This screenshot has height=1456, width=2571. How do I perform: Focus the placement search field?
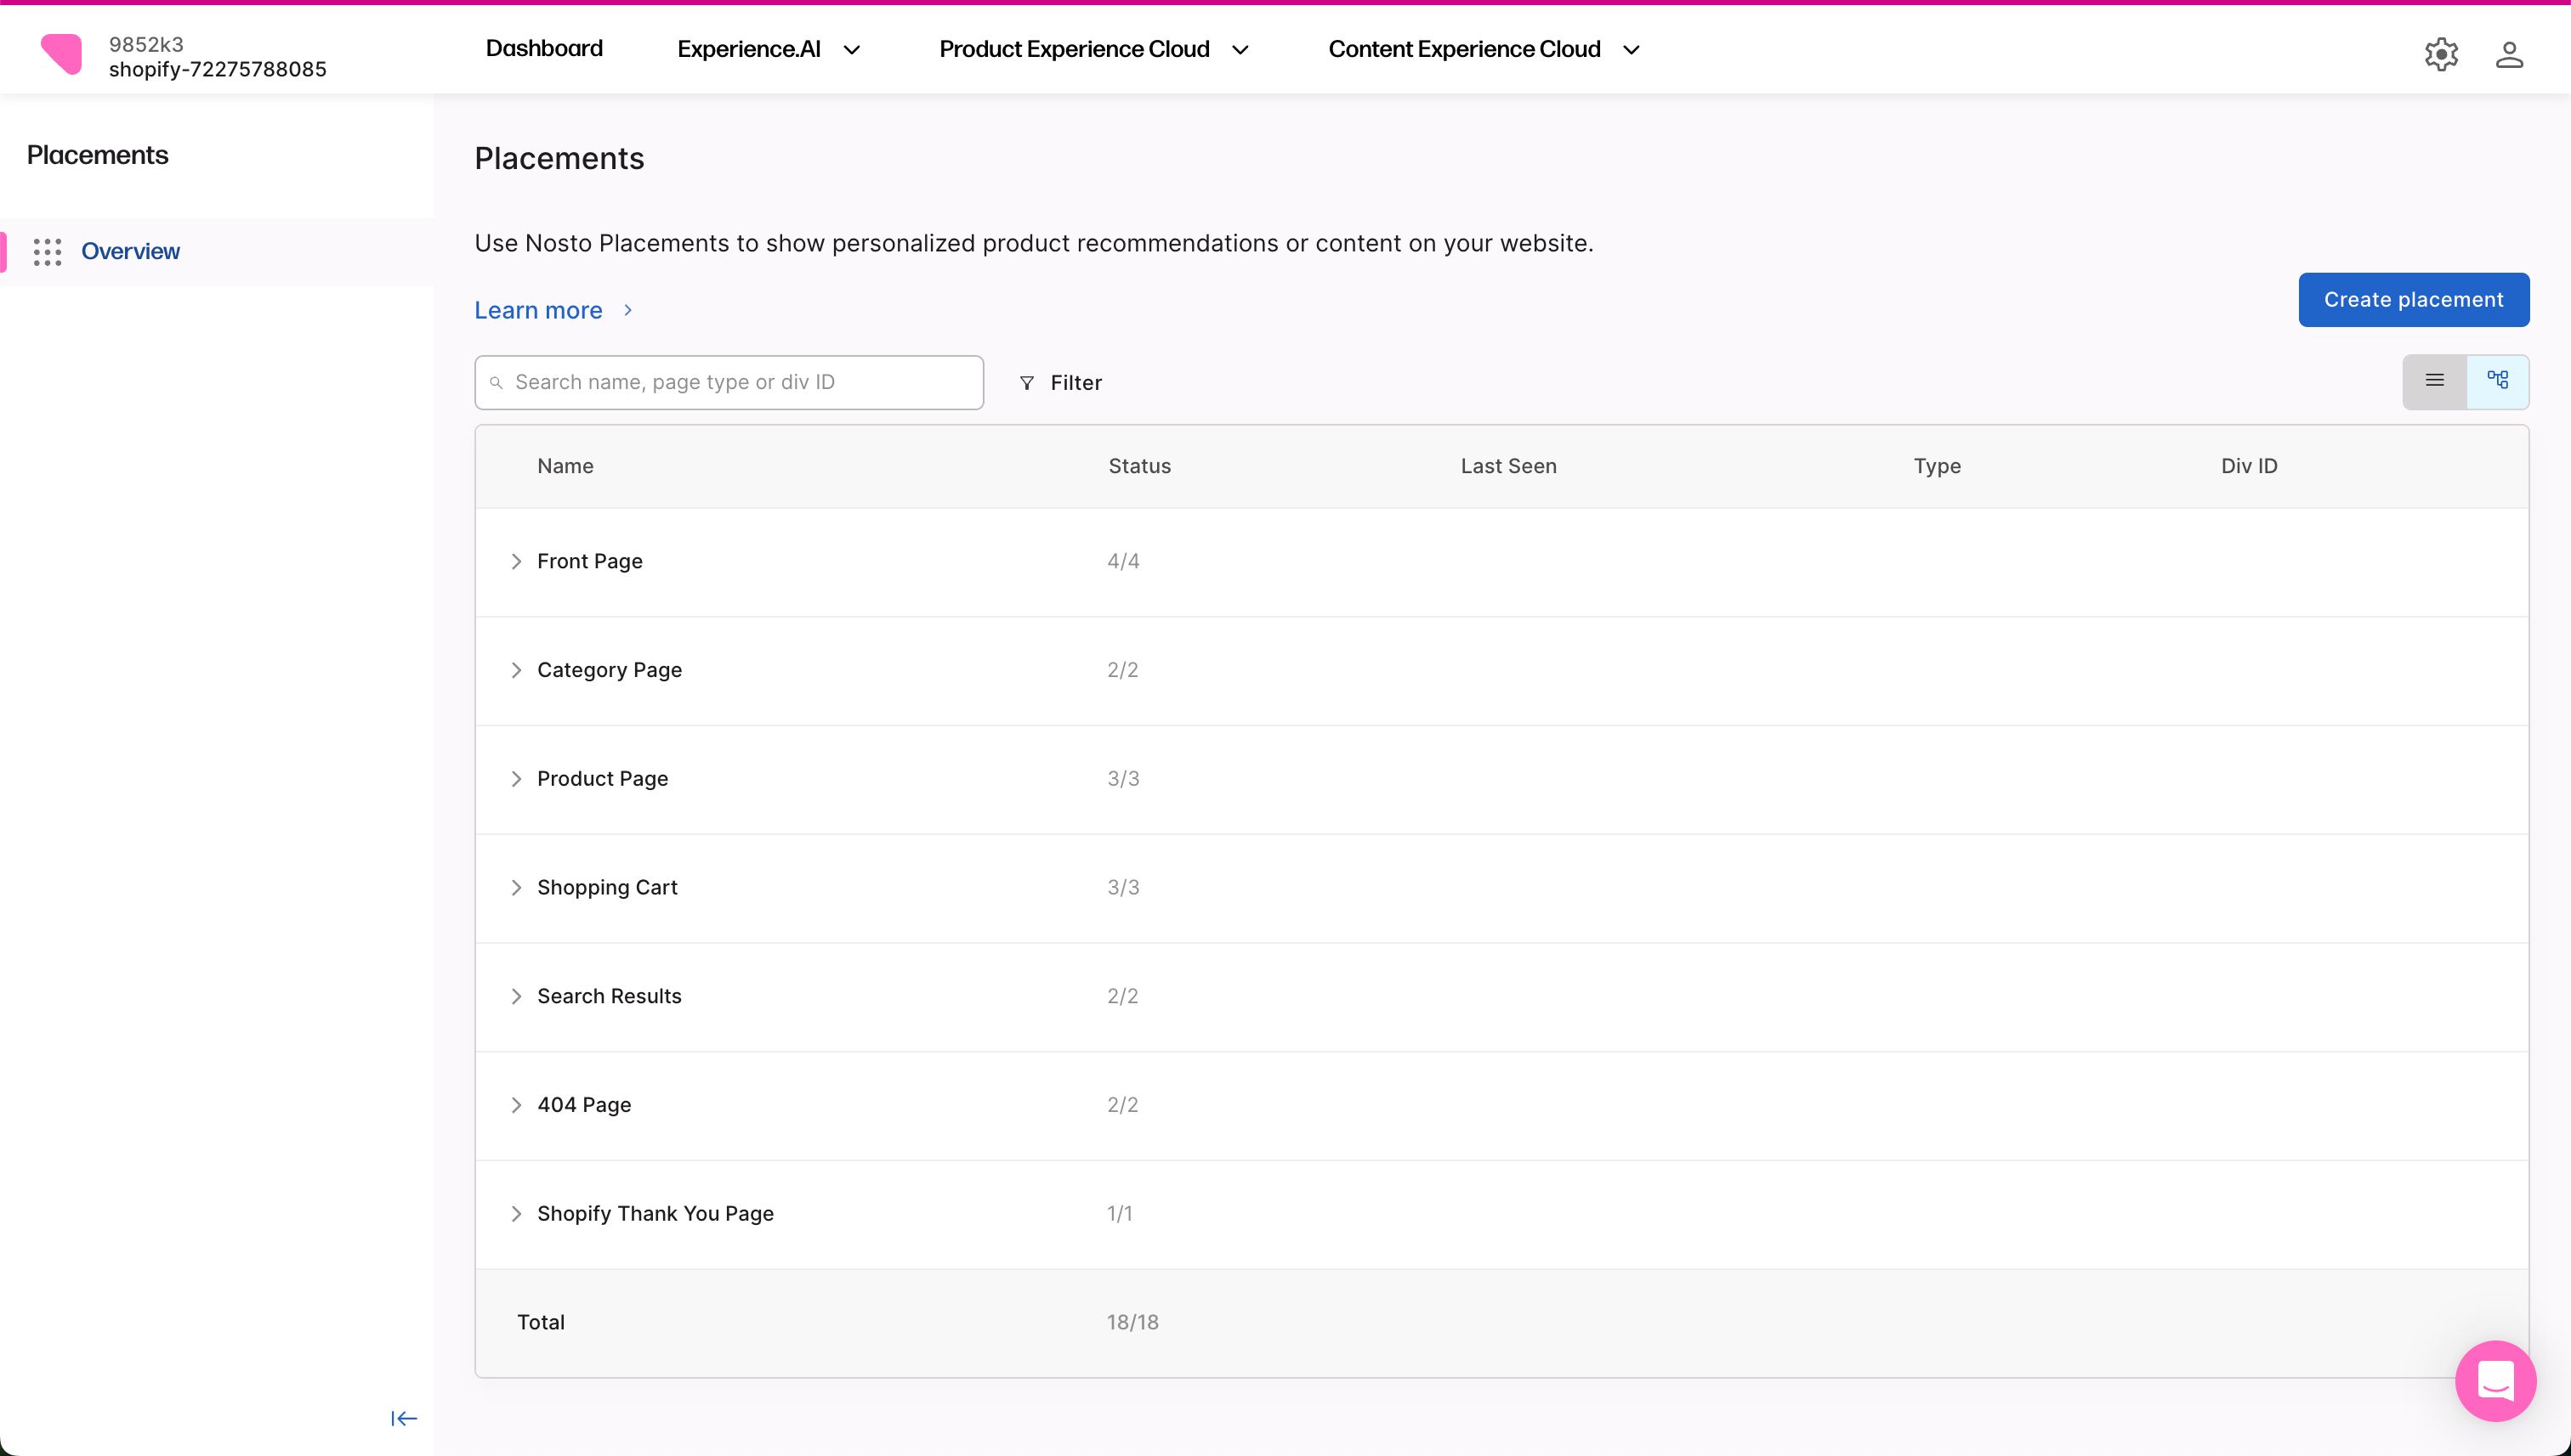741,383
